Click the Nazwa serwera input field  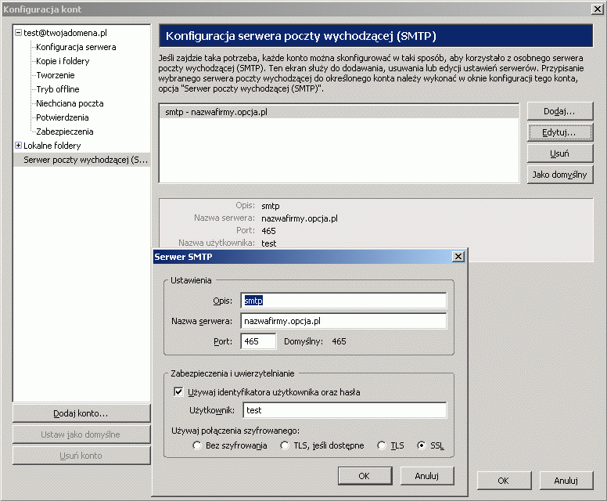pyautogui.click(x=343, y=321)
